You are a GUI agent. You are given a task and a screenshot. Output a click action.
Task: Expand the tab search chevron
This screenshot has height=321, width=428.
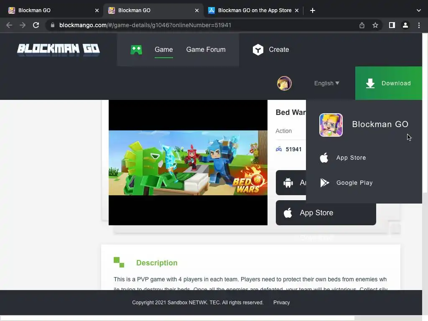pyautogui.click(x=419, y=10)
